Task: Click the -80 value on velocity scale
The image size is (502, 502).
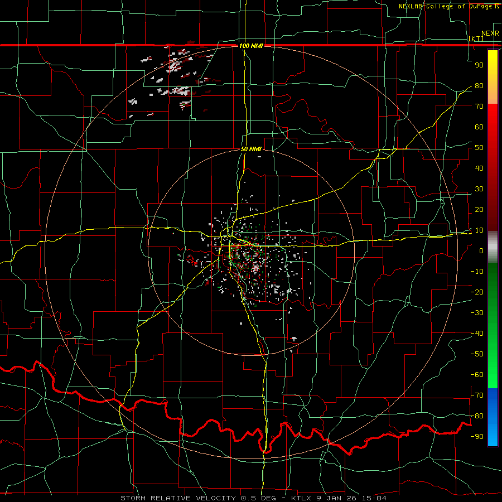Action: (477, 416)
